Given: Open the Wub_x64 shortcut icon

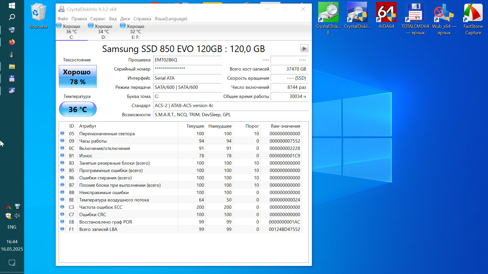Looking at the screenshot, I should click(x=444, y=13).
